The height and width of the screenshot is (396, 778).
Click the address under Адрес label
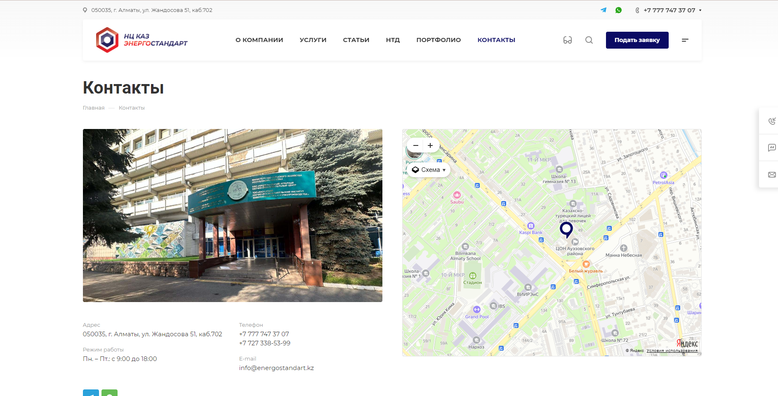click(153, 334)
